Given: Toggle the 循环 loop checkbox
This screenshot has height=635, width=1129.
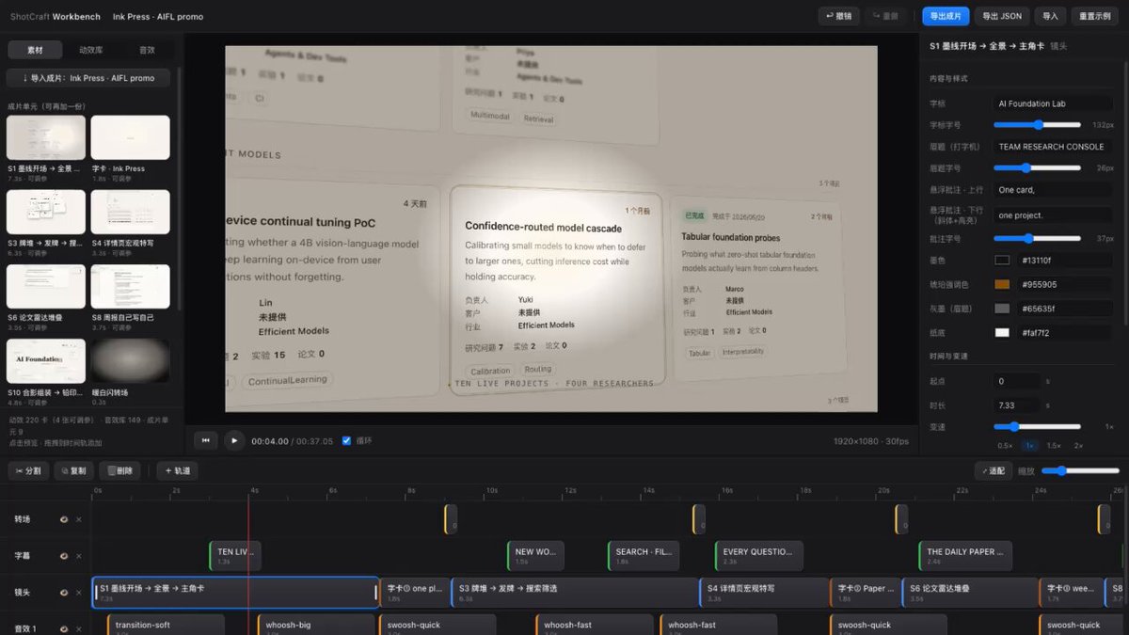Looking at the screenshot, I should tap(346, 440).
